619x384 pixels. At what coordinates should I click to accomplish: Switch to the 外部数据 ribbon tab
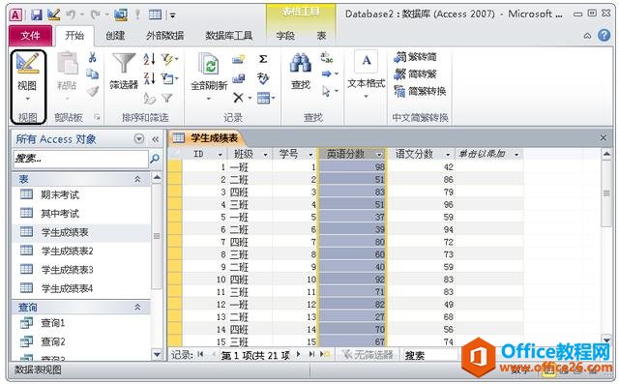[165, 36]
